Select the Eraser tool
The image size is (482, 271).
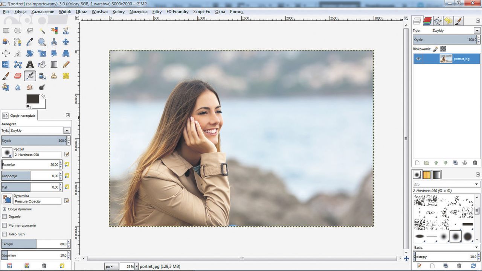point(18,76)
